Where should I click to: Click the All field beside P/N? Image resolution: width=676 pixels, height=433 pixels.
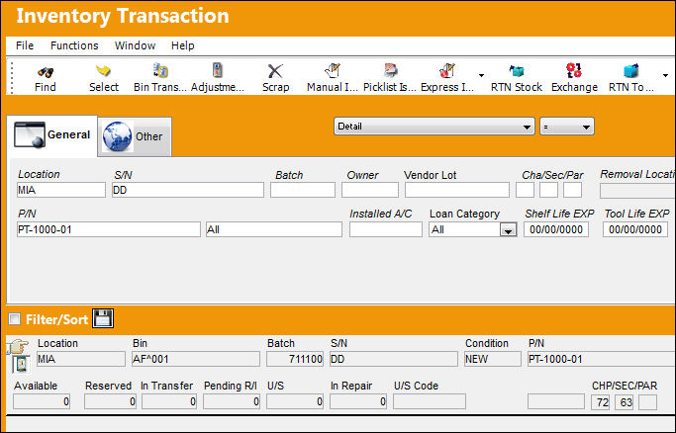274,229
